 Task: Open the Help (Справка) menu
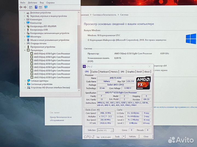click(x=50, y=2)
